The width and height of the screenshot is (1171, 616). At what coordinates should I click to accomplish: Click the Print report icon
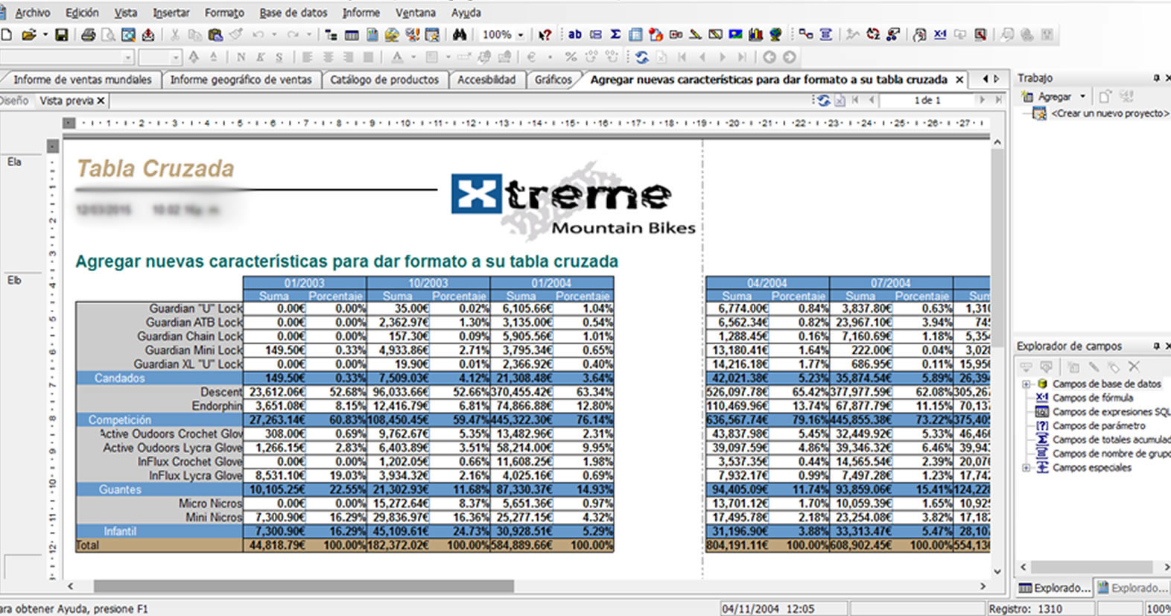coord(88,35)
